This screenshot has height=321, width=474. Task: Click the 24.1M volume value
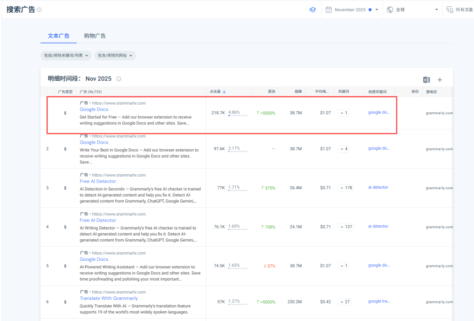(296, 227)
